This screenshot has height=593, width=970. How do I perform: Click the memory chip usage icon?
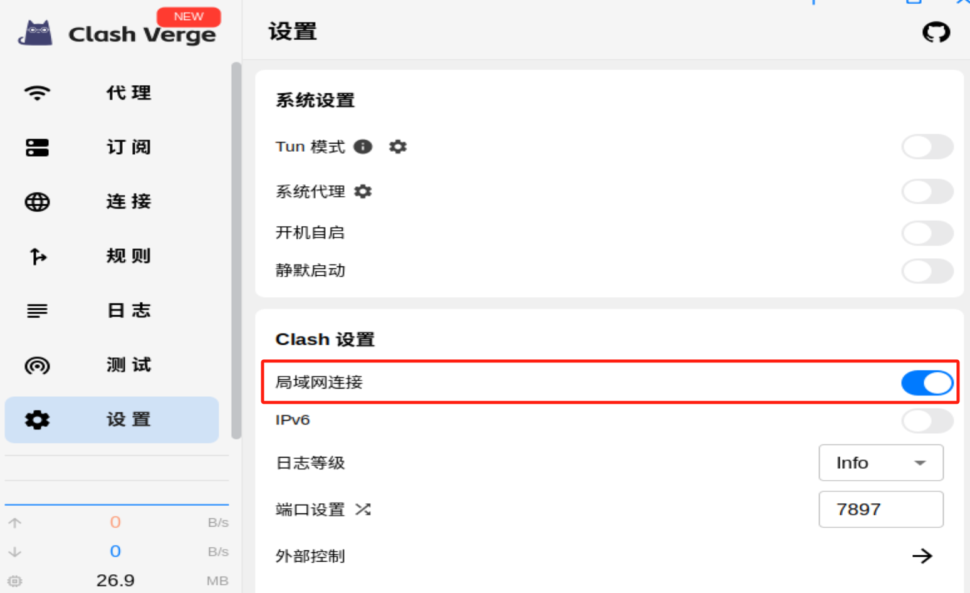point(15,581)
